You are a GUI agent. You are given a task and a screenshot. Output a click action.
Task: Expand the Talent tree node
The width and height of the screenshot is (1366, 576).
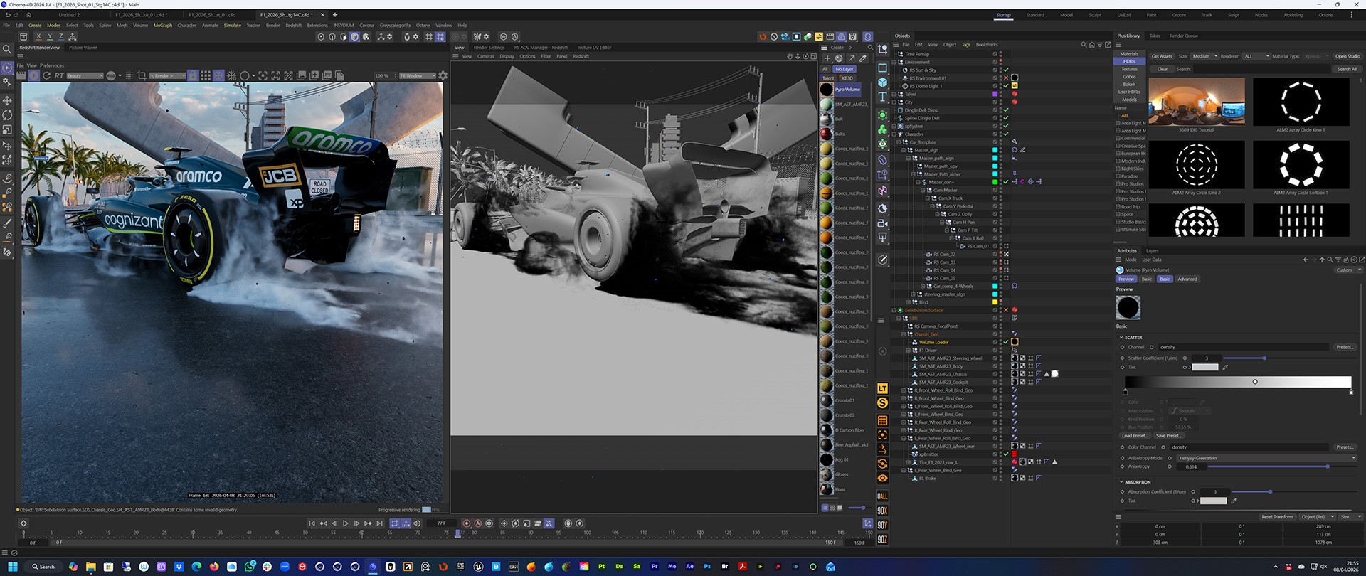(x=895, y=94)
